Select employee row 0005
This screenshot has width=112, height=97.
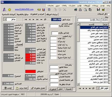point(94,40)
